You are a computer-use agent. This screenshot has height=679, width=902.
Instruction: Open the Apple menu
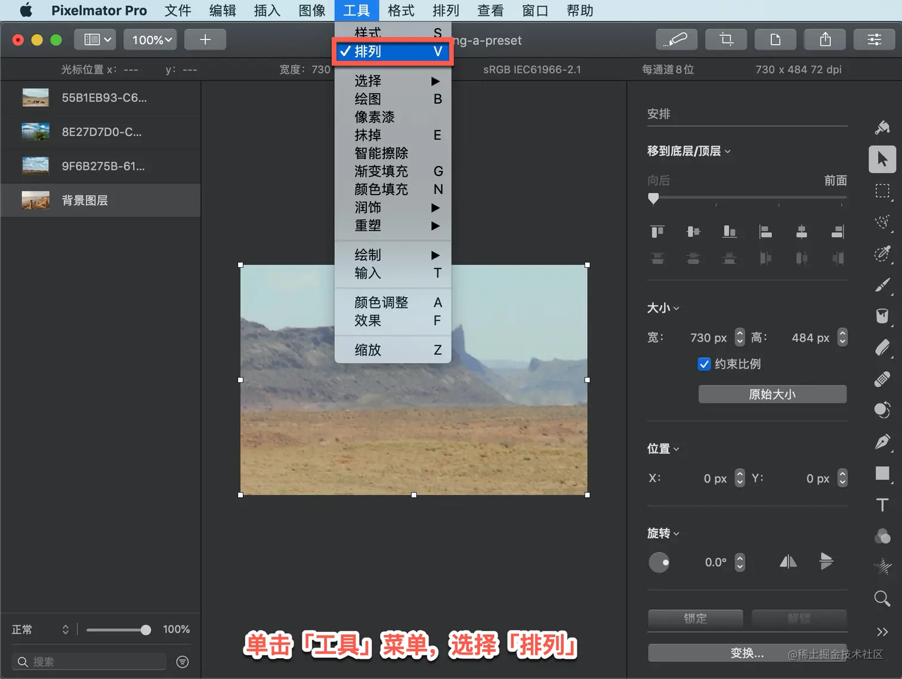[x=26, y=11]
